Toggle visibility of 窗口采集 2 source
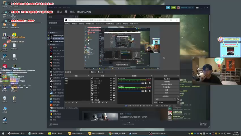The height and width of the screenshot is (136, 241). point(111,81)
